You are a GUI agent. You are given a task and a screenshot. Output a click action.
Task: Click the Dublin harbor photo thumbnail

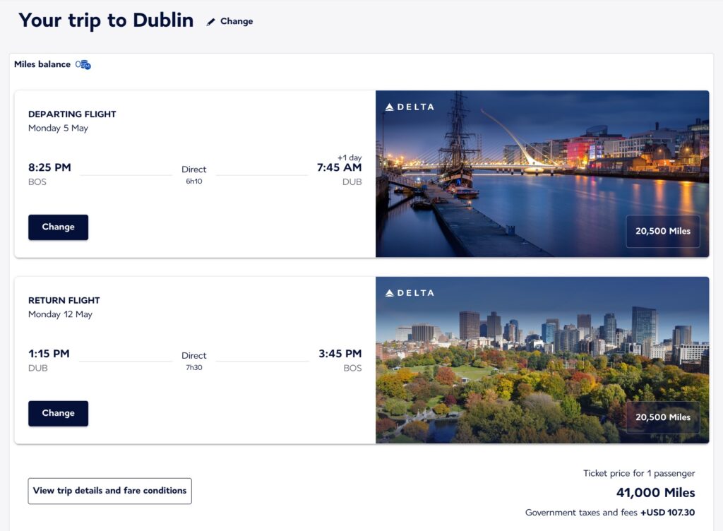click(542, 173)
